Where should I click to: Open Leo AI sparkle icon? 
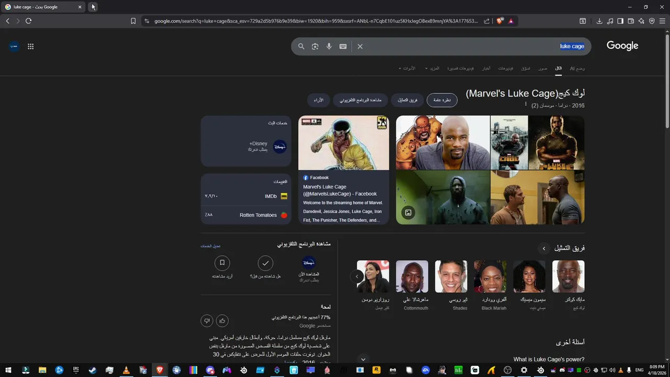pos(641,21)
